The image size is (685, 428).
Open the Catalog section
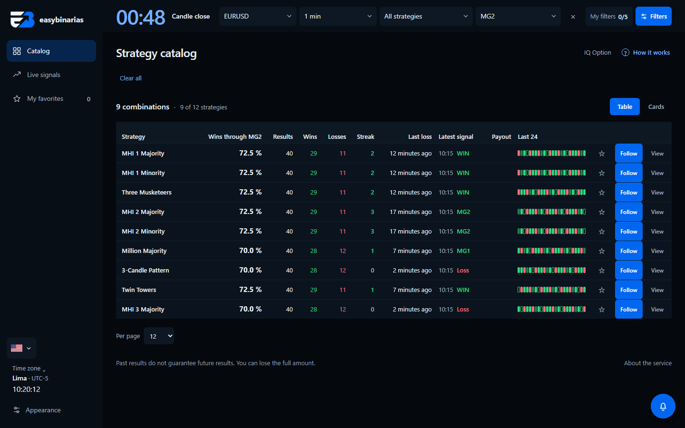[51, 51]
